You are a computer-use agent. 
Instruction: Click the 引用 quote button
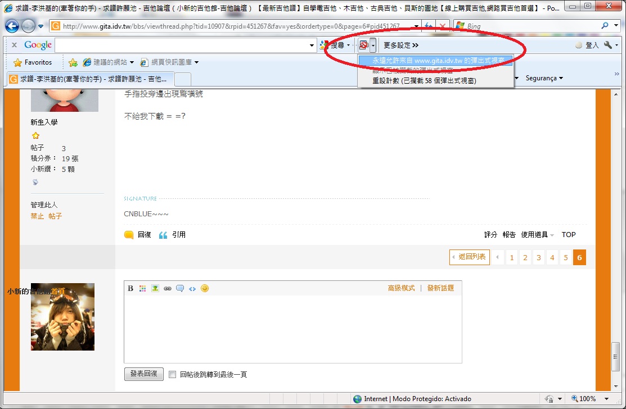tap(172, 235)
